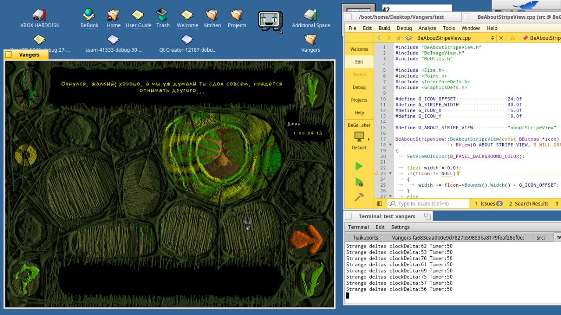Screen dimensions: 561x315
Task: Open the Settings menu in Terminal
Action: point(400,227)
